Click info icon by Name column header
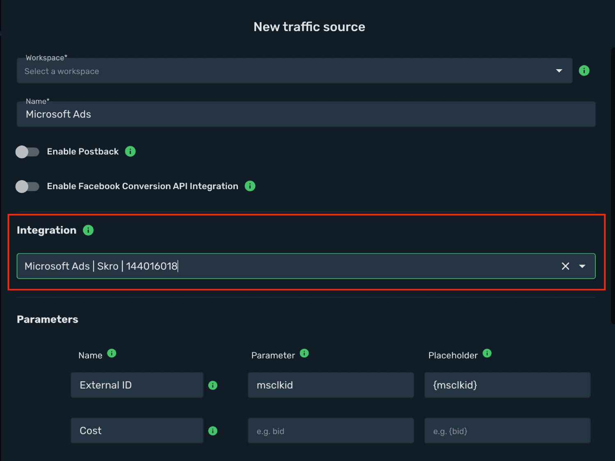615x461 pixels. (x=112, y=353)
